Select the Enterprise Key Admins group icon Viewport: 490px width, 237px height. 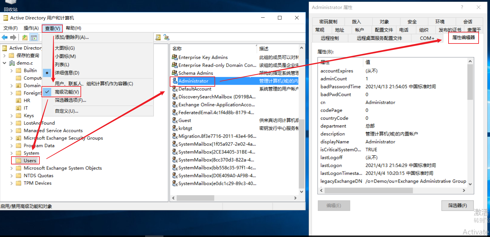point(175,57)
